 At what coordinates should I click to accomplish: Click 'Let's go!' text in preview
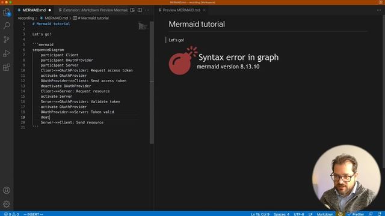(176, 40)
